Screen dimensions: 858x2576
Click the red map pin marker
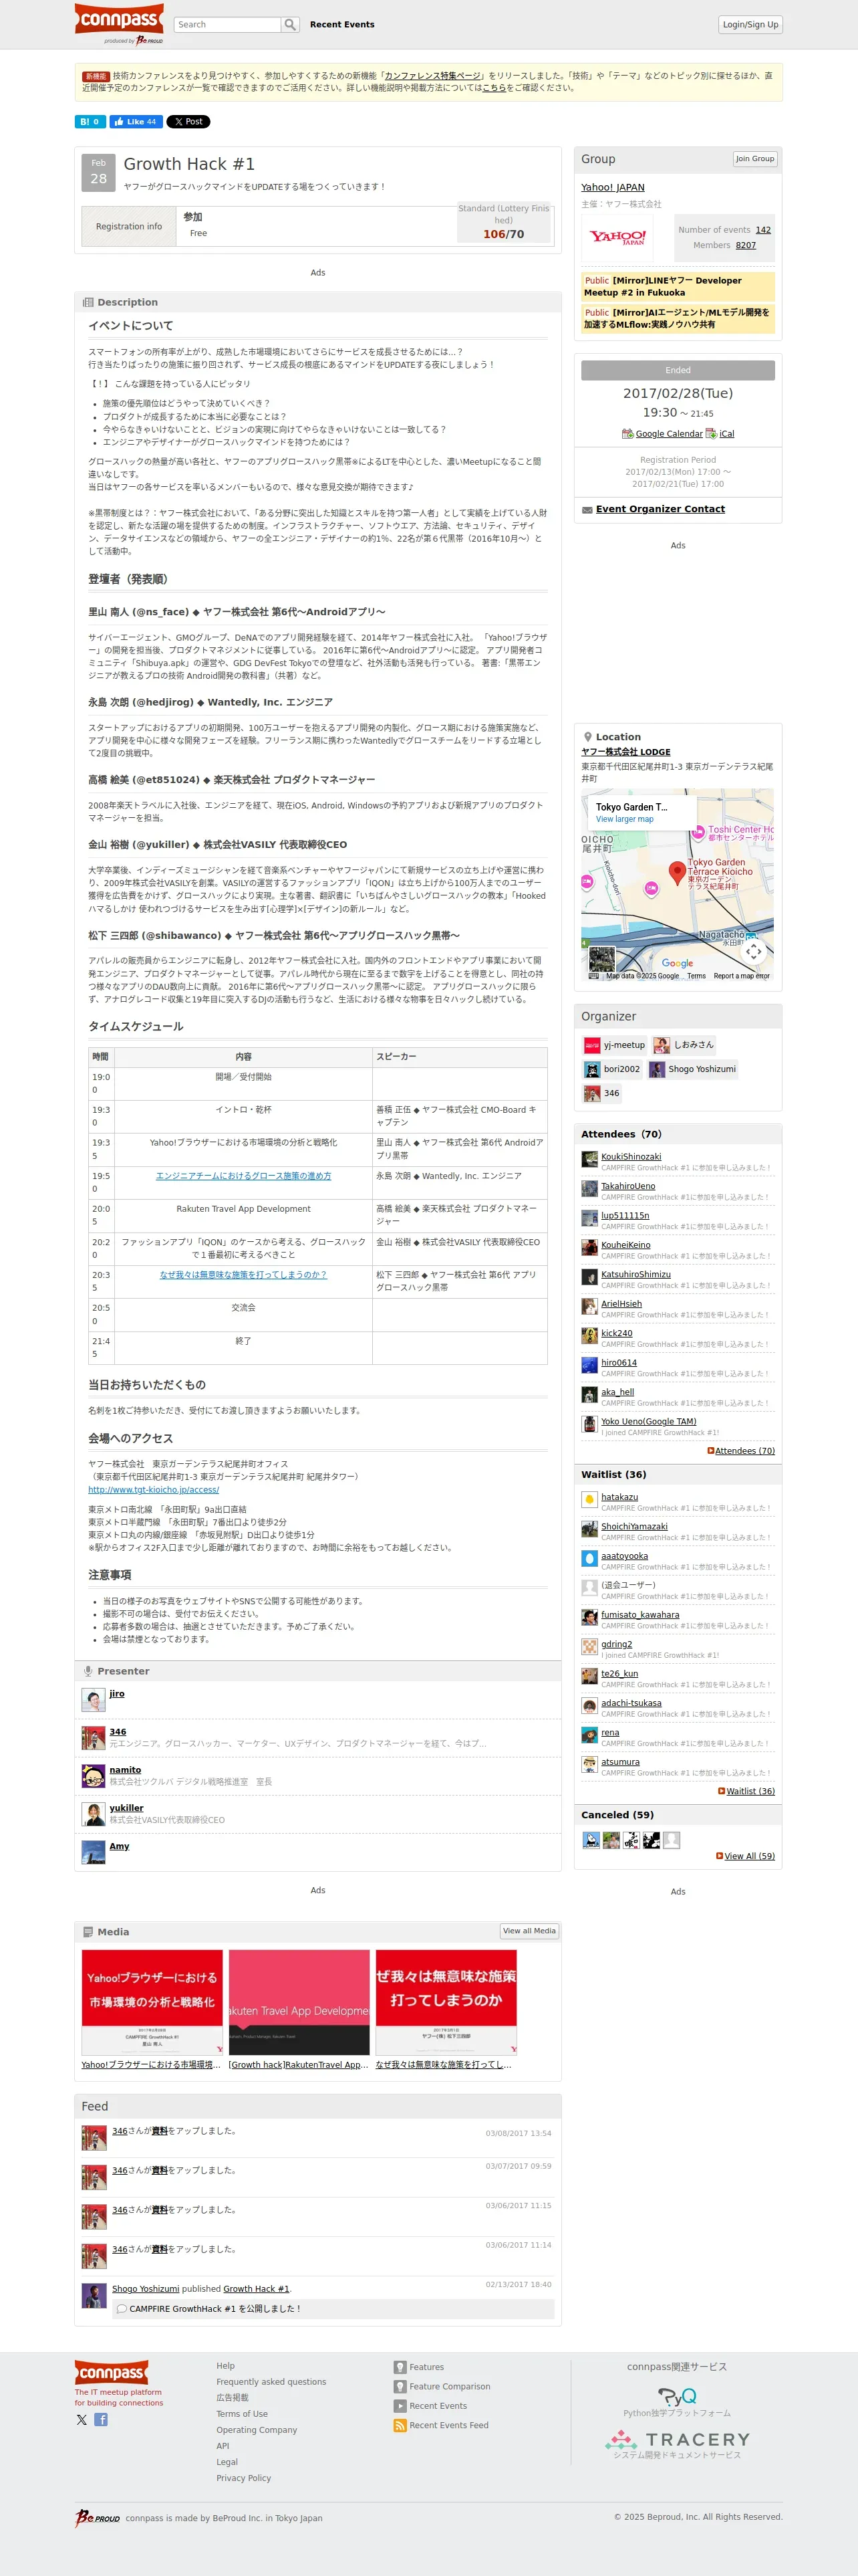676,872
